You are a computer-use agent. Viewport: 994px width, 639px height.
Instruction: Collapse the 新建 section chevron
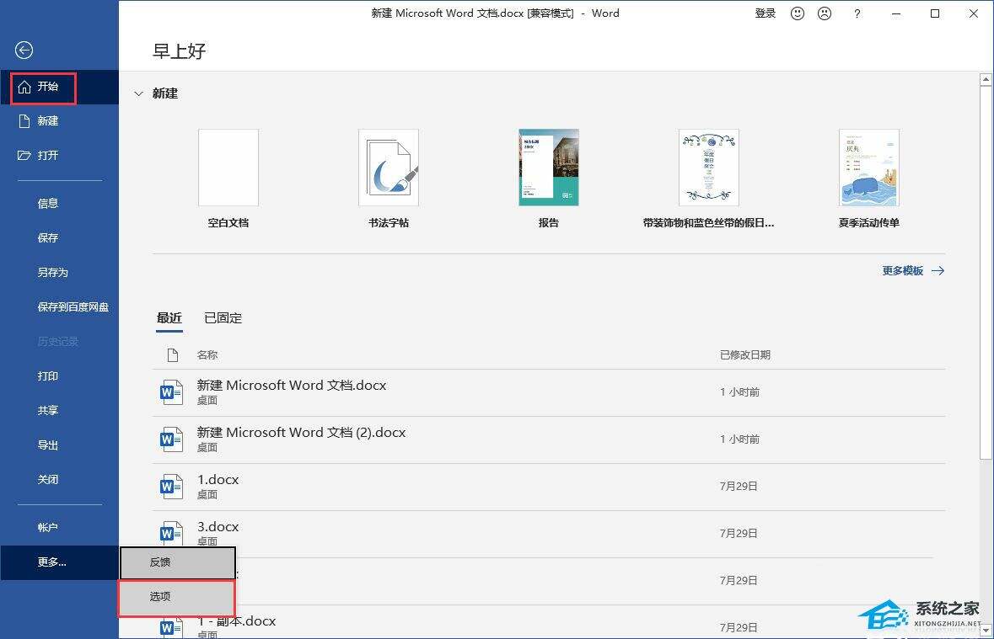coord(139,93)
